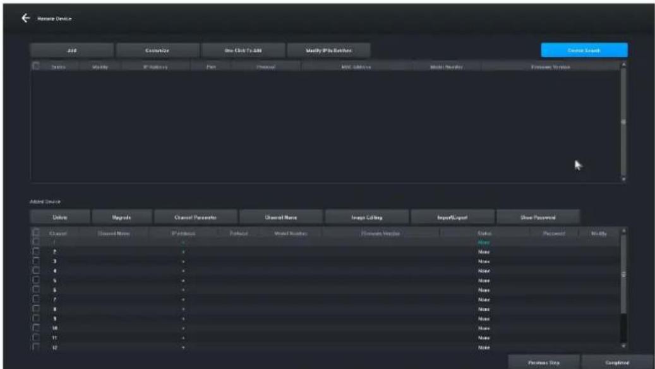Tick the channel 8 checkbox
Image resolution: width=655 pixels, height=369 pixels.
click(37, 309)
